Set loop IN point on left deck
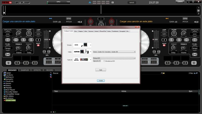The image size is (202, 114). pyautogui.click(x=16, y=40)
